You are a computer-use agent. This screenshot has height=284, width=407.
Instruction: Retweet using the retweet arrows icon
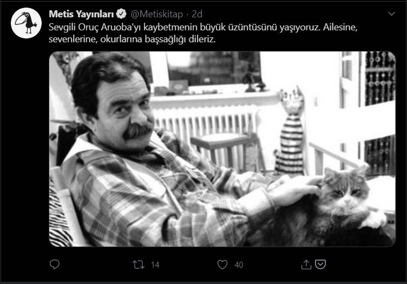[x=139, y=265]
